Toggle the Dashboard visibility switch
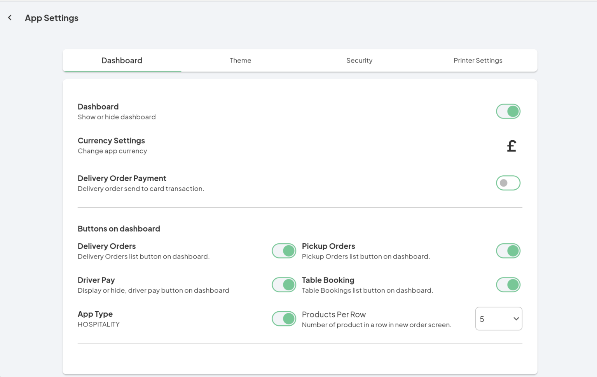Viewport: 597px width, 377px height. [508, 111]
